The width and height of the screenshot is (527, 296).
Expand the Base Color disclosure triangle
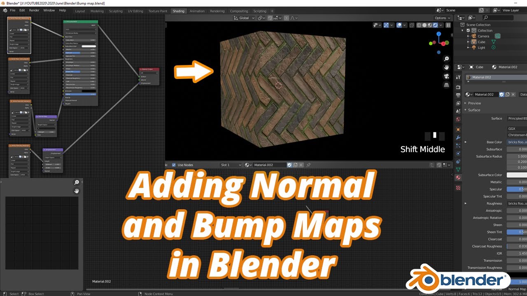(466, 142)
